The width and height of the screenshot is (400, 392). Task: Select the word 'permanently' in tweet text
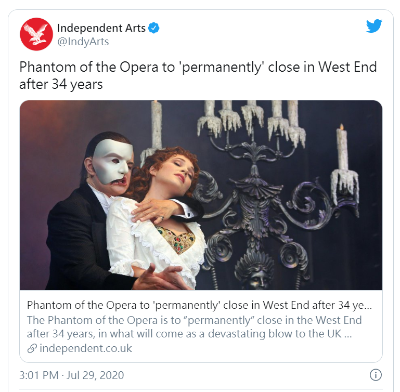(223, 68)
